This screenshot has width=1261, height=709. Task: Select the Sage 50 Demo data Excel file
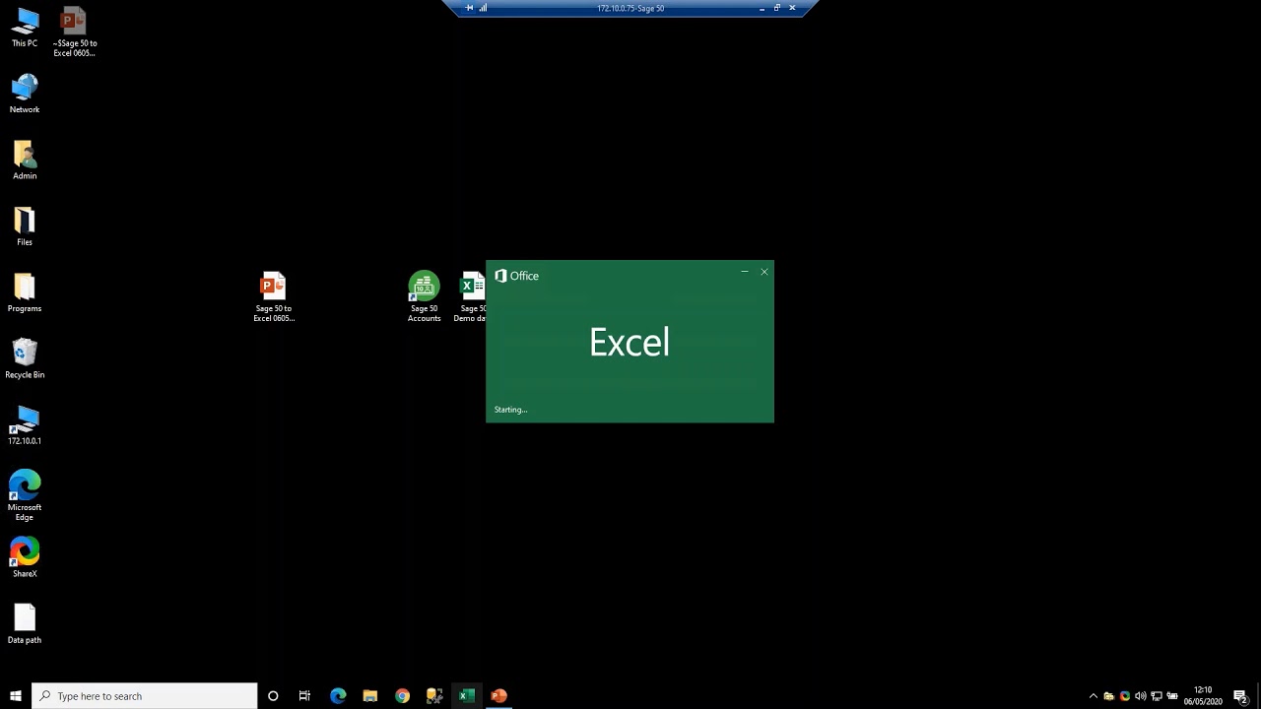(x=470, y=296)
